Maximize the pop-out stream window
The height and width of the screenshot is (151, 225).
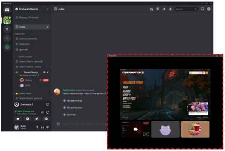click(217, 56)
